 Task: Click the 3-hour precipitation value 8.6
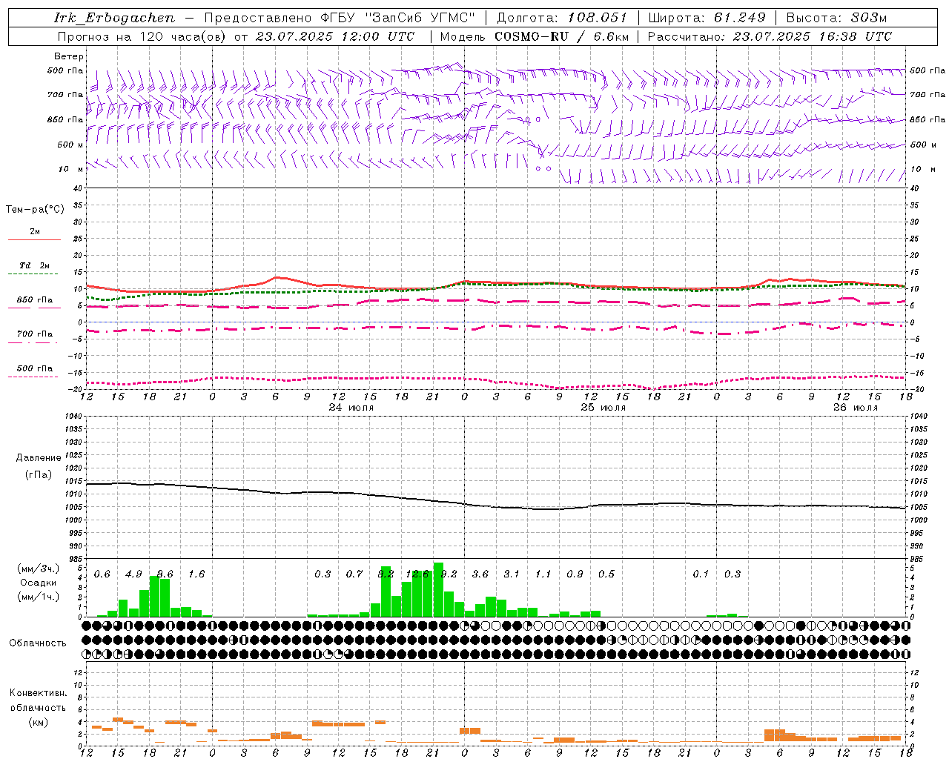(x=165, y=574)
